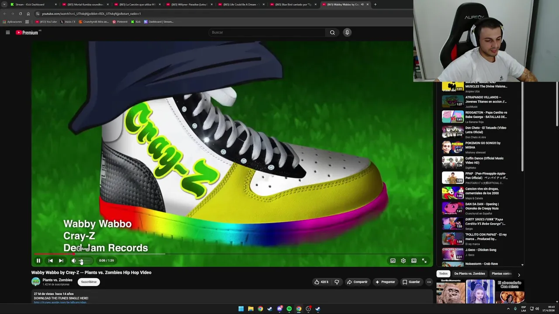559x314 pixels.
Task: Focus the Buscar search field
Action: (x=267, y=32)
